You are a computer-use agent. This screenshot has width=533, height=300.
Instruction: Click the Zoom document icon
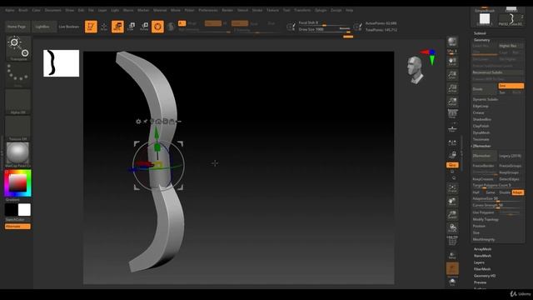[x=452, y=74]
